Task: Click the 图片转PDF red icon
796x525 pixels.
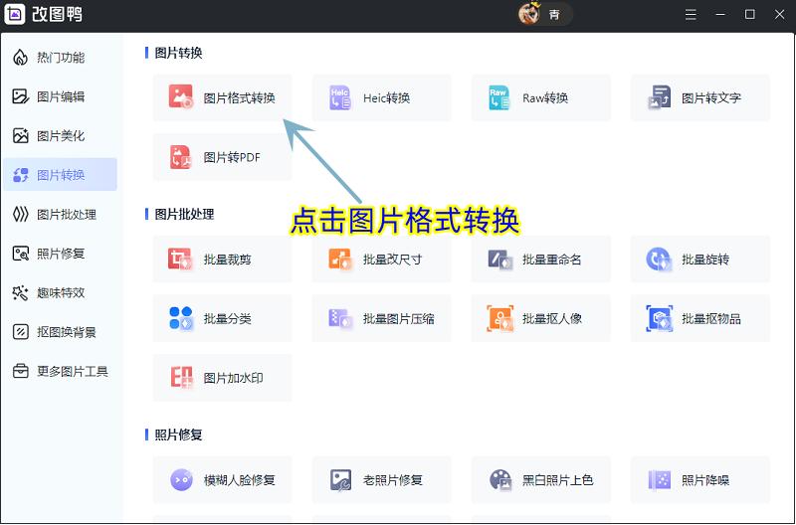Action: click(181, 157)
